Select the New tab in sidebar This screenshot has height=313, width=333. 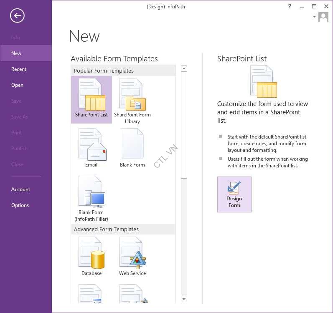coord(16,53)
